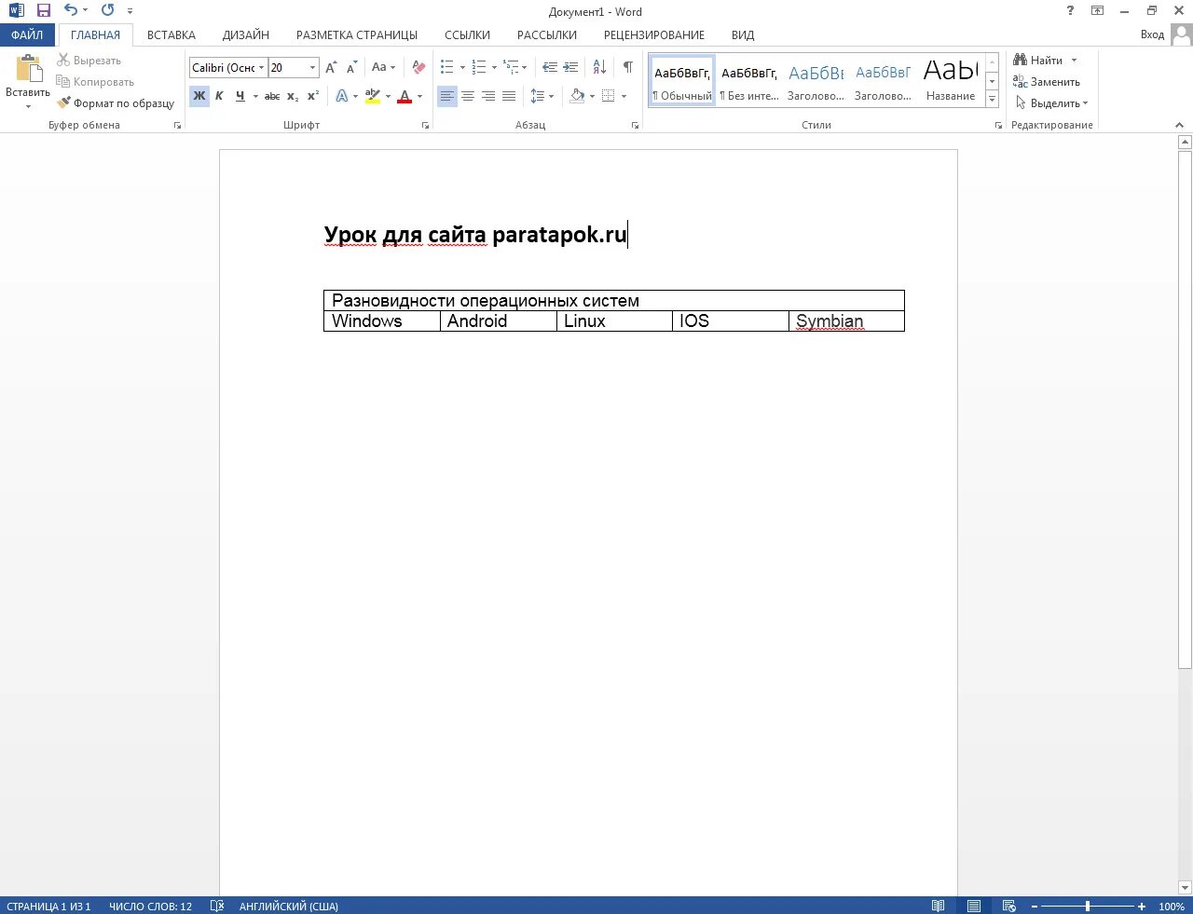The image size is (1193, 914).
Task: Switch to Print Layout view icon
Action: (974, 906)
